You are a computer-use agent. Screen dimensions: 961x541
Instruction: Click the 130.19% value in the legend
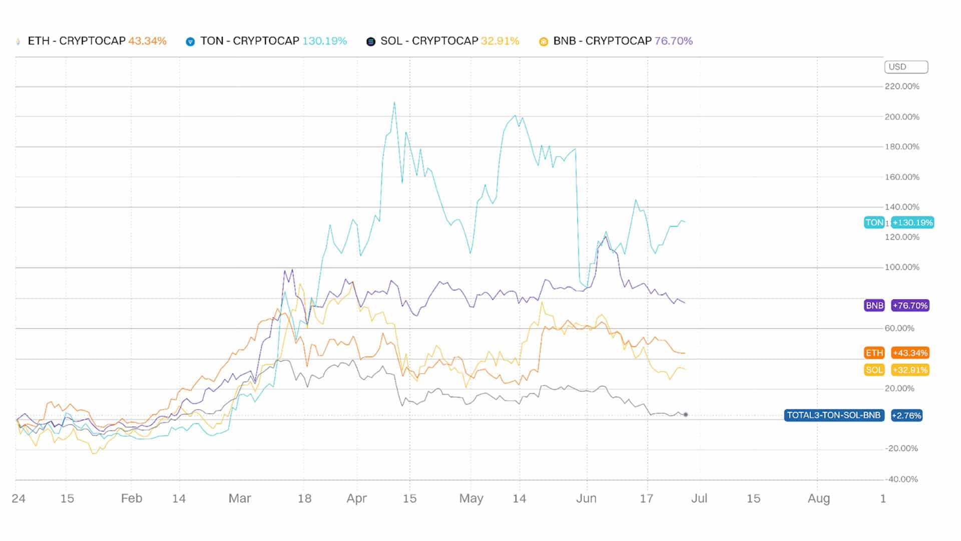click(324, 41)
